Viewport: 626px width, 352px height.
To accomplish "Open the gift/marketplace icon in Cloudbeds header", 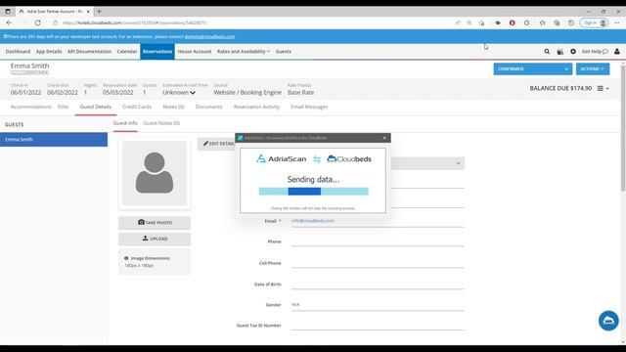I will pos(560,52).
